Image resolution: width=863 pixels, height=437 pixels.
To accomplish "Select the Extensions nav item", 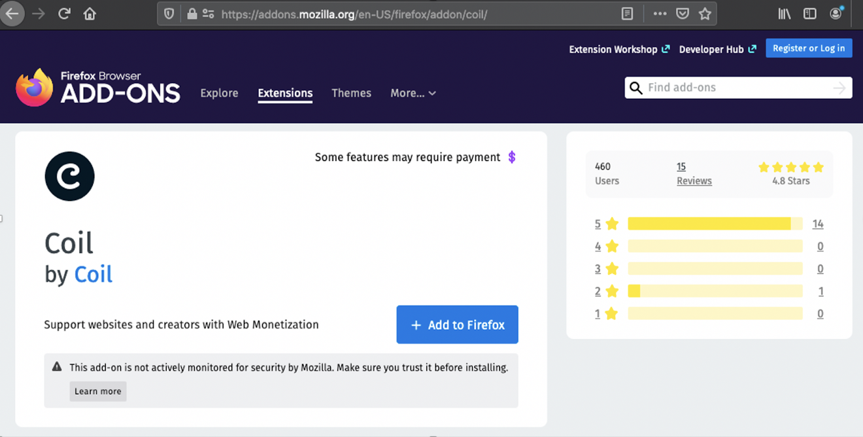I will 285,93.
